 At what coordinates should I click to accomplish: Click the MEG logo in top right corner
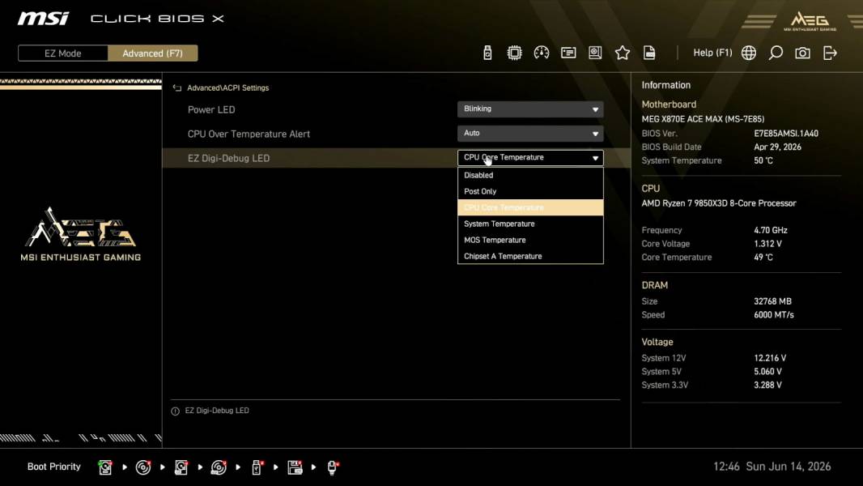810,21
